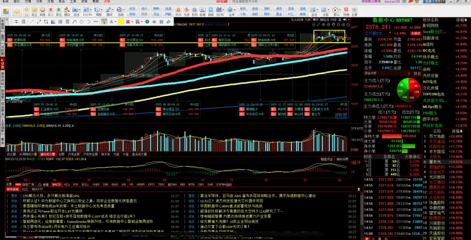Expand the 画线 dropdown arrow
This screenshot has height=240, width=471.
pyautogui.click(x=113, y=10)
